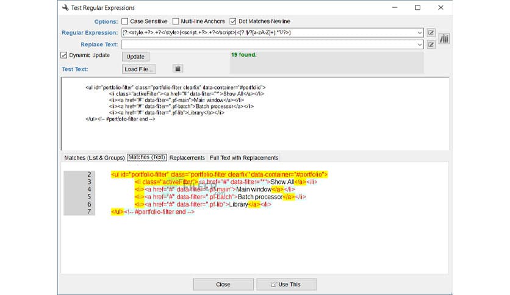Image resolution: width=510 pixels, height=295 pixels.
Task: Click 'Show All' text in match results
Action: pos(282,182)
